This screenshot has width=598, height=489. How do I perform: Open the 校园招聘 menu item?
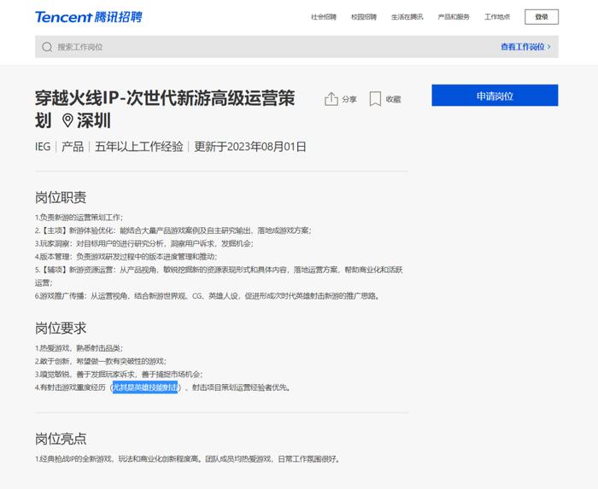(x=364, y=17)
